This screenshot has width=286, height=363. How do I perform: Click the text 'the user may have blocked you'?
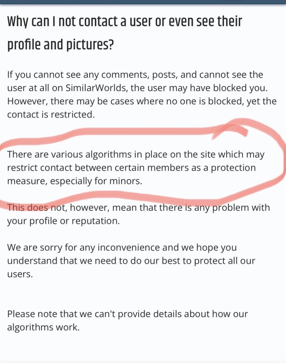(199, 88)
